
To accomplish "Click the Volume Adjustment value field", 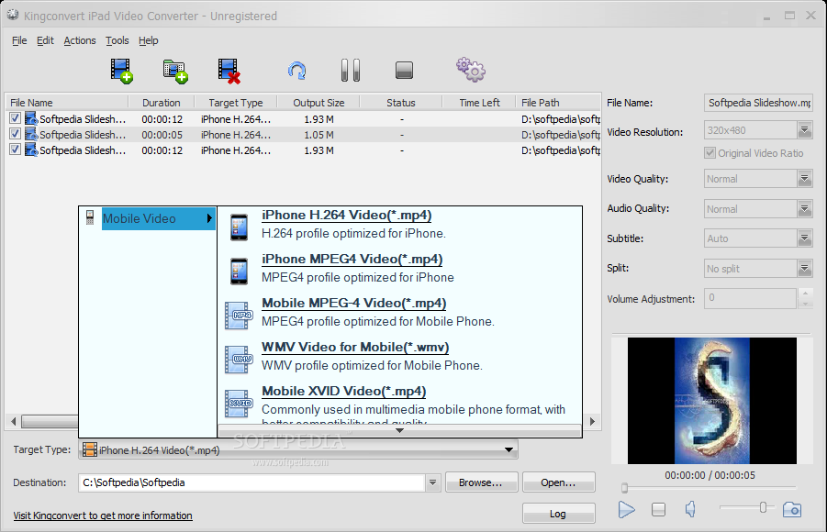I will pyautogui.click(x=750, y=298).
